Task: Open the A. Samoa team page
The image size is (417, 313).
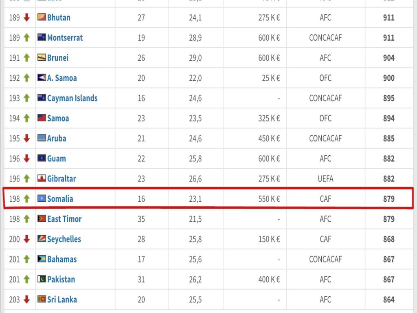Action: pos(62,78)
